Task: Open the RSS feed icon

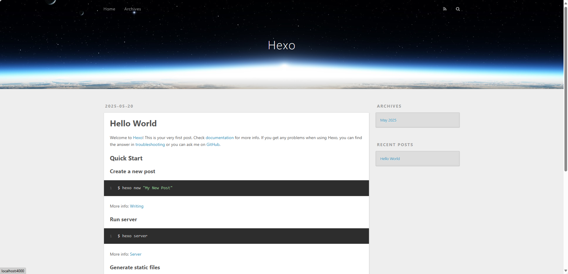Action: [x=445, y=9]
